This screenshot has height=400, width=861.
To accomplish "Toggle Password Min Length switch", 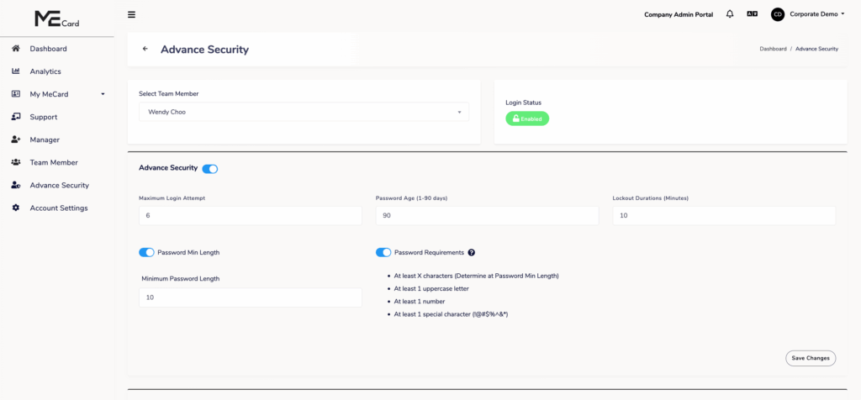I will tap(147, 252).
